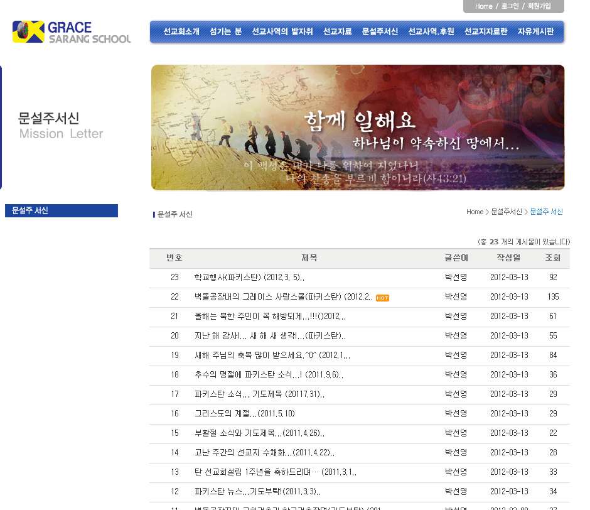Click author 박선영 in row 23

(x=456, y=278)
